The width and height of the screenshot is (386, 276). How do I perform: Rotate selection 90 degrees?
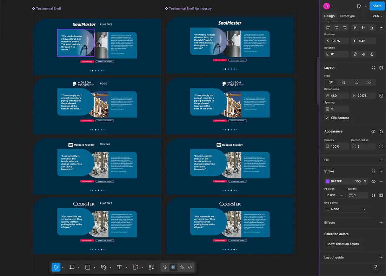tap(355, 54)
